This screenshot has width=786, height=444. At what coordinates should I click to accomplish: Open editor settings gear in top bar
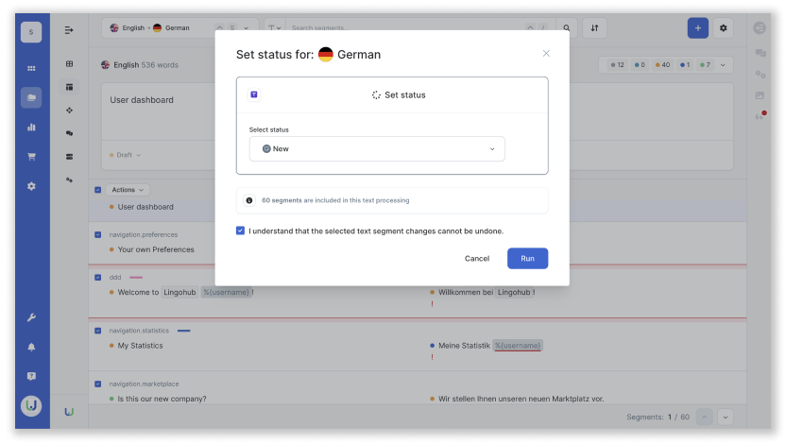click(724, 27)
